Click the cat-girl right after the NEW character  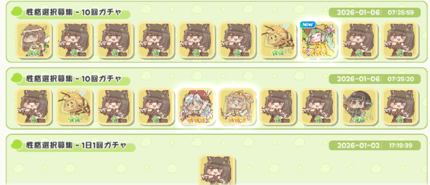(x=360, y=40)
